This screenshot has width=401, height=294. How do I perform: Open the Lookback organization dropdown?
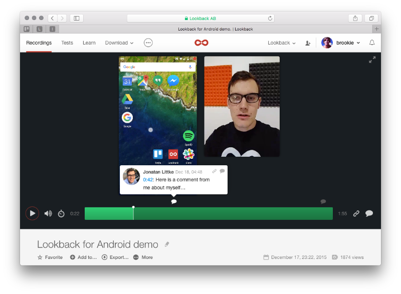(281, 43)
